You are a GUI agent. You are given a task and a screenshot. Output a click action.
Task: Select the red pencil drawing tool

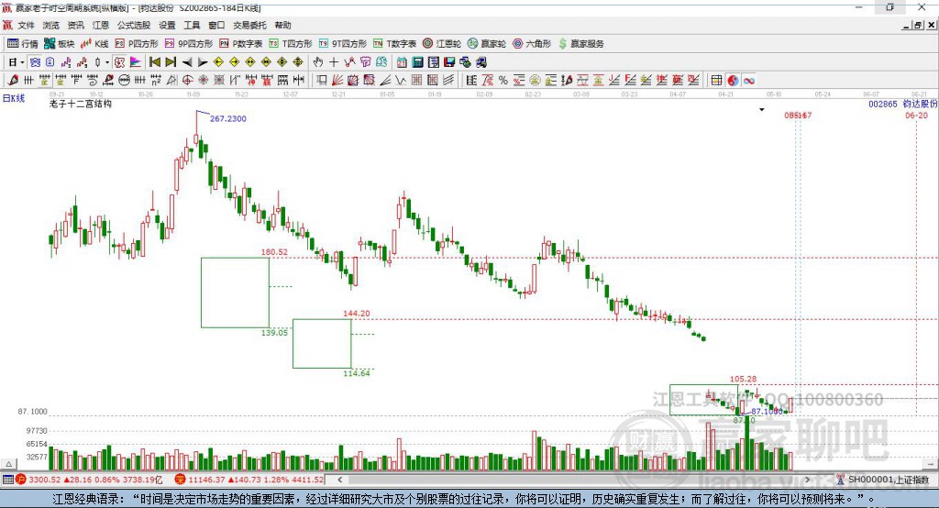[13, 81]
